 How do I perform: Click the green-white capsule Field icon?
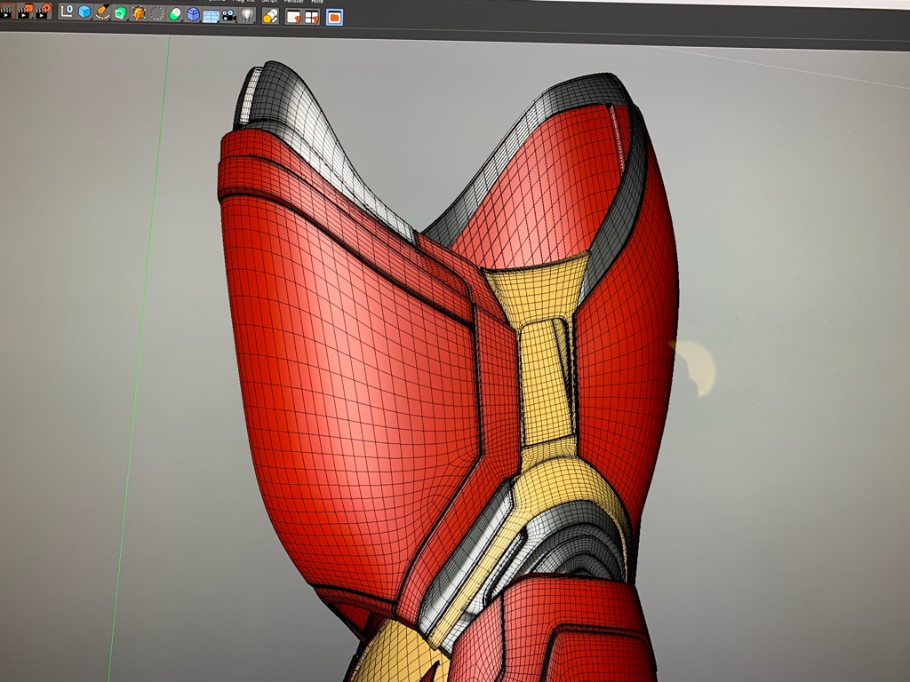[x=175, y=14]
